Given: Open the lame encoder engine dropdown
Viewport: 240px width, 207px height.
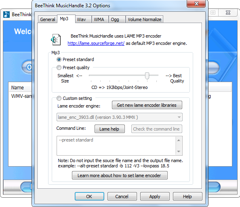Looking at the screenshot, I should 119,117.
